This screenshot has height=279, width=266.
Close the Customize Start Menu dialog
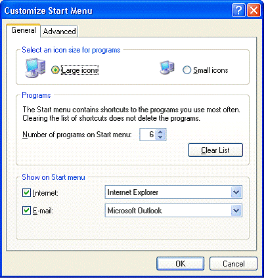tap(254, 11)
